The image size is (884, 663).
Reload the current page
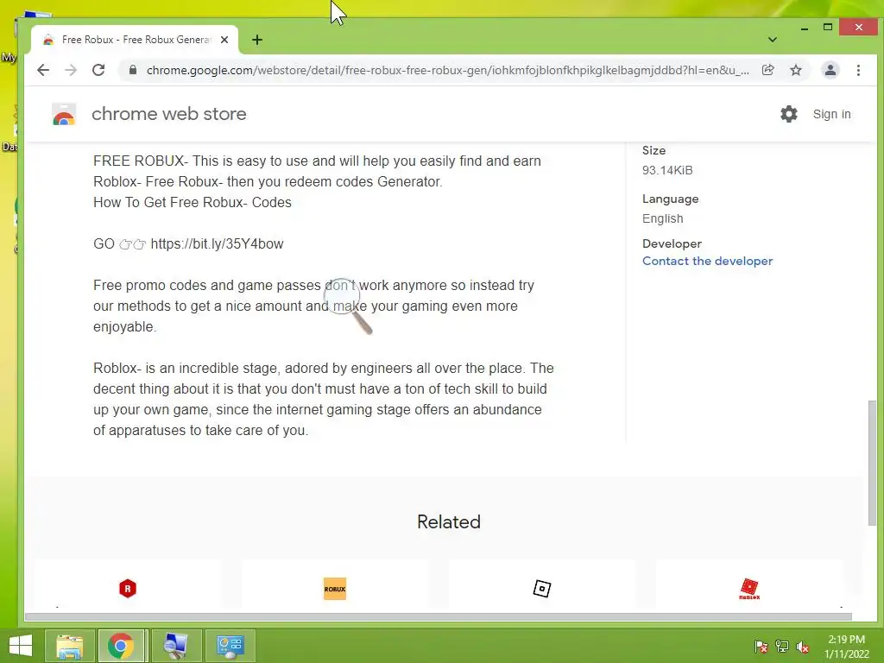coord(98,70)
